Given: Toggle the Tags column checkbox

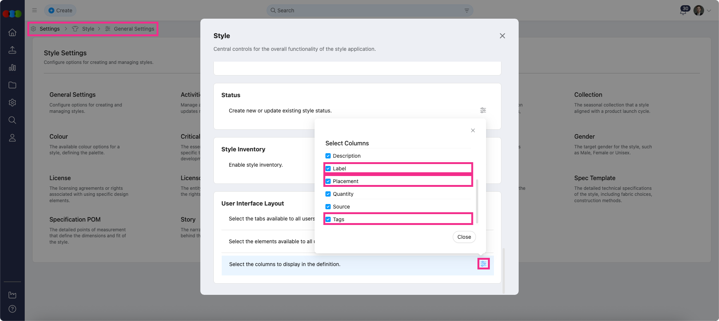Looking at the screenshot, I should 328,219.
